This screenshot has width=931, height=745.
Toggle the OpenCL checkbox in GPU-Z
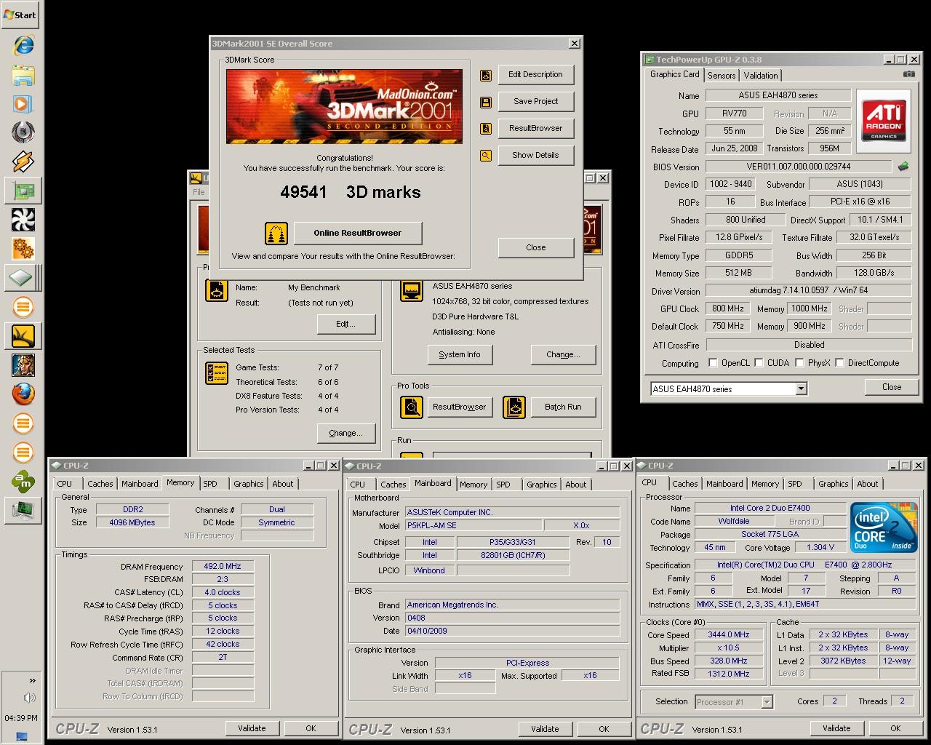714,362
